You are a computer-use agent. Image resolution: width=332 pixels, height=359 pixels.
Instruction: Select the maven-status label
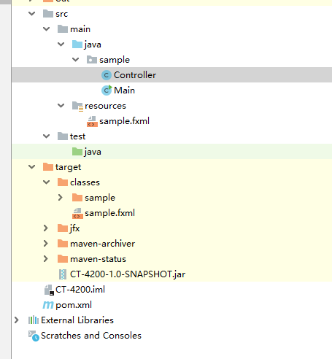click(x=98, y=259)
